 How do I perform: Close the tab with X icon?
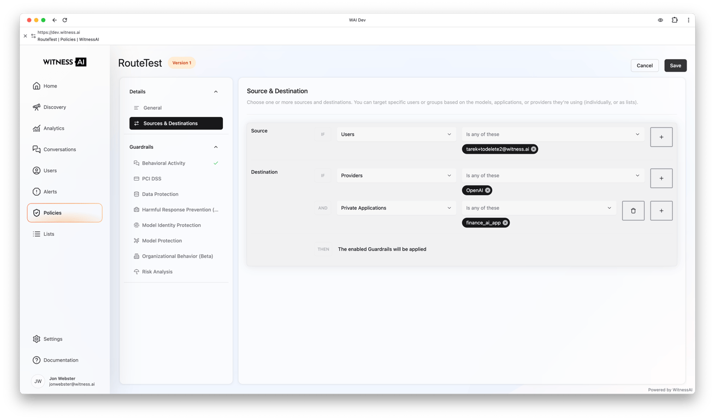click(25, 36)
